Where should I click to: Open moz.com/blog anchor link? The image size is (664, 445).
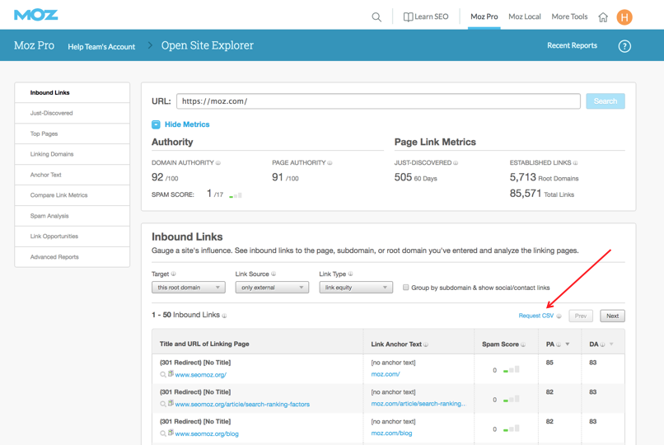pyautogui.click(x=391, y=433)
